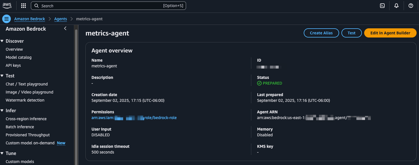
Task: Select the Last prepared date value
Action: [293, 100]
